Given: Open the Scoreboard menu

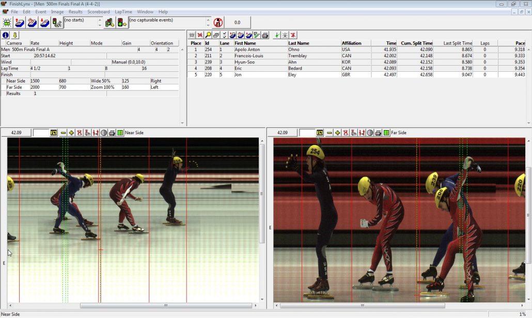Looking at the screenshot, I should point(98,11).
